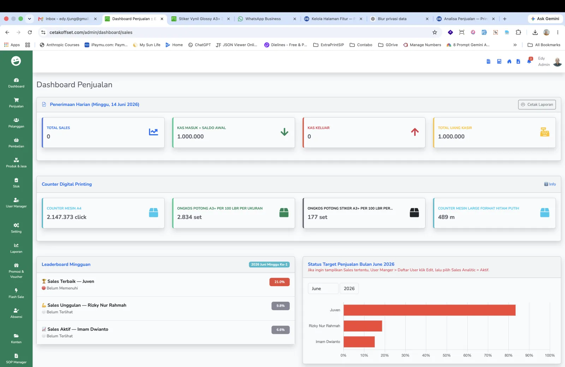Open Konten folder in the sidebar
Screen dimensions: 565x367
16,339
